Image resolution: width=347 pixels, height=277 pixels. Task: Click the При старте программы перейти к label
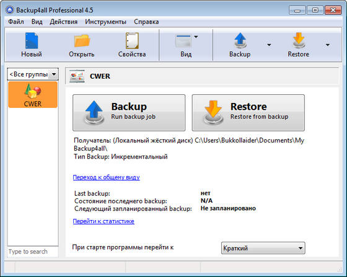[123, 247]
